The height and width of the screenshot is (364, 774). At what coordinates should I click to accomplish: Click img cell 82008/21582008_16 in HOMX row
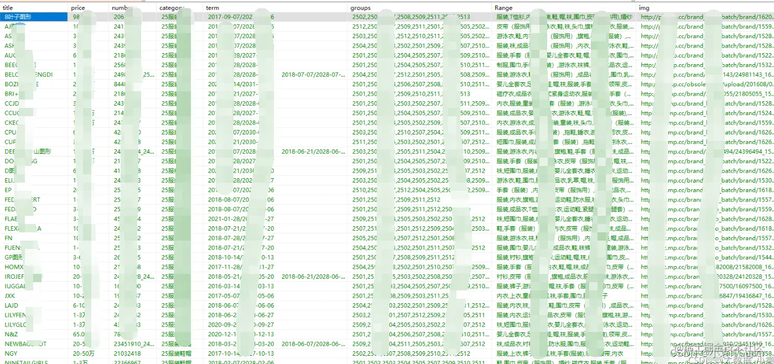(705, 267)
